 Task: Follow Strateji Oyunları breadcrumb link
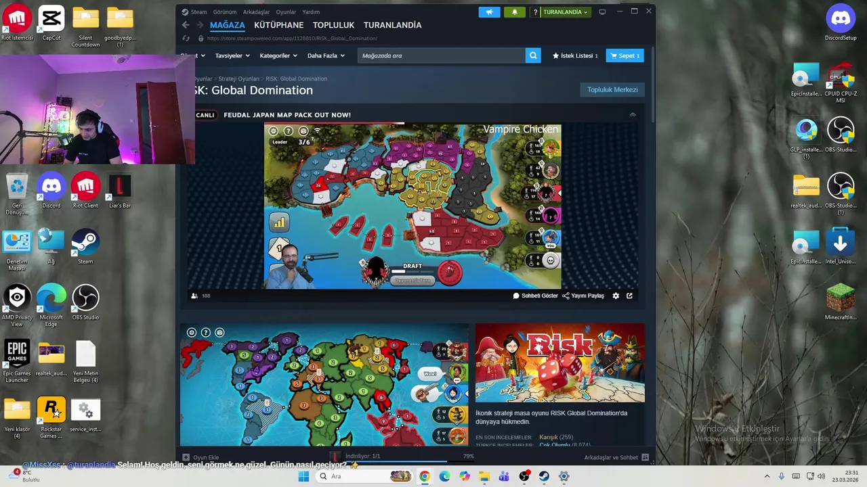click(x=238, y=78)
